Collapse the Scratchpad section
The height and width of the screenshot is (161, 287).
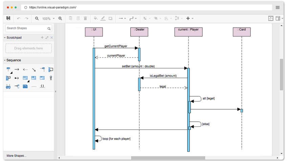tap(5, 38)
